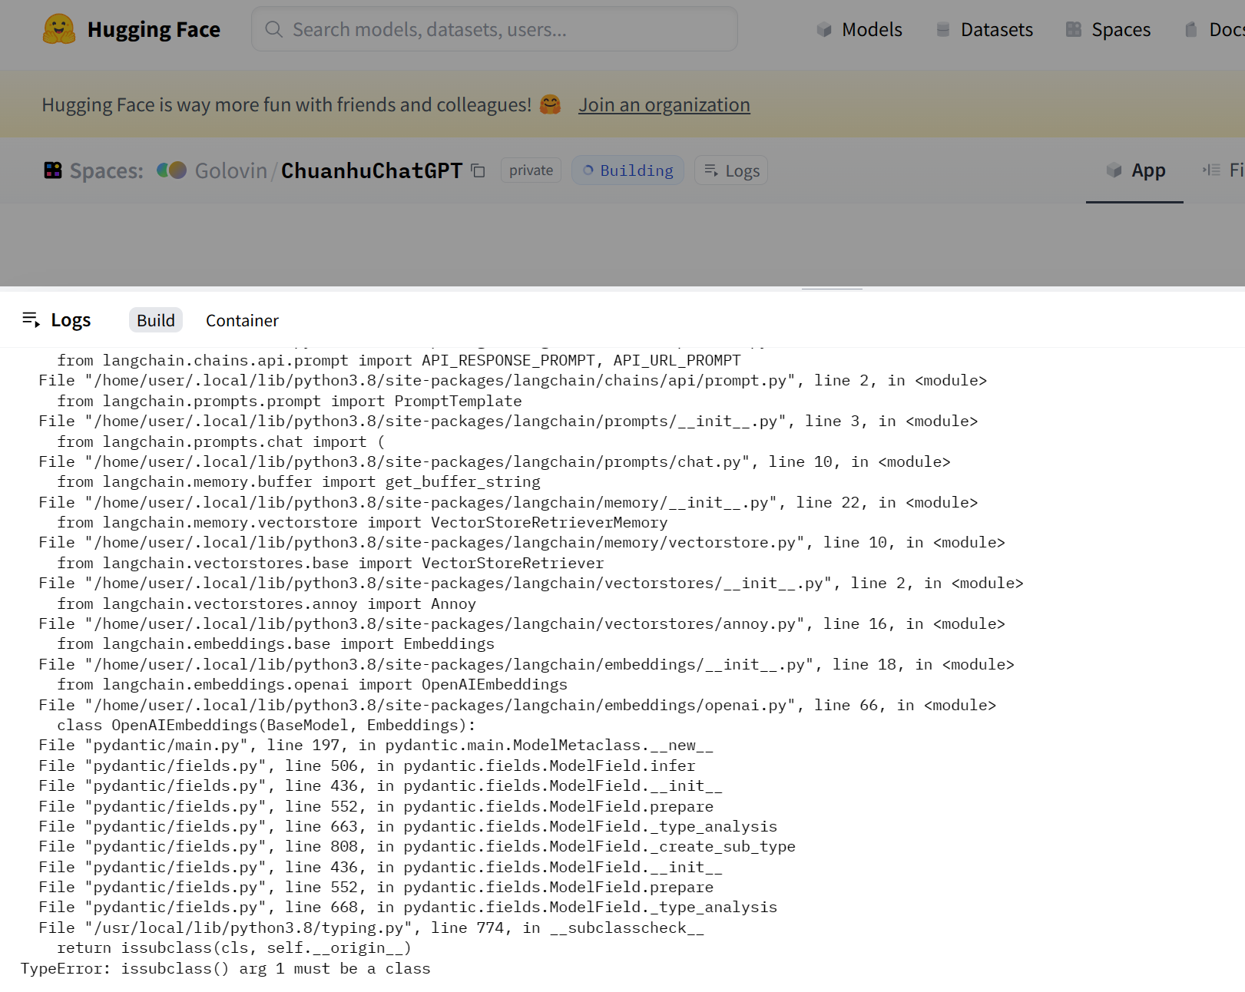This screenshot has width=1245, height=992.
Task: Switch to the Container logs view
Action: (x=241, y=320)
